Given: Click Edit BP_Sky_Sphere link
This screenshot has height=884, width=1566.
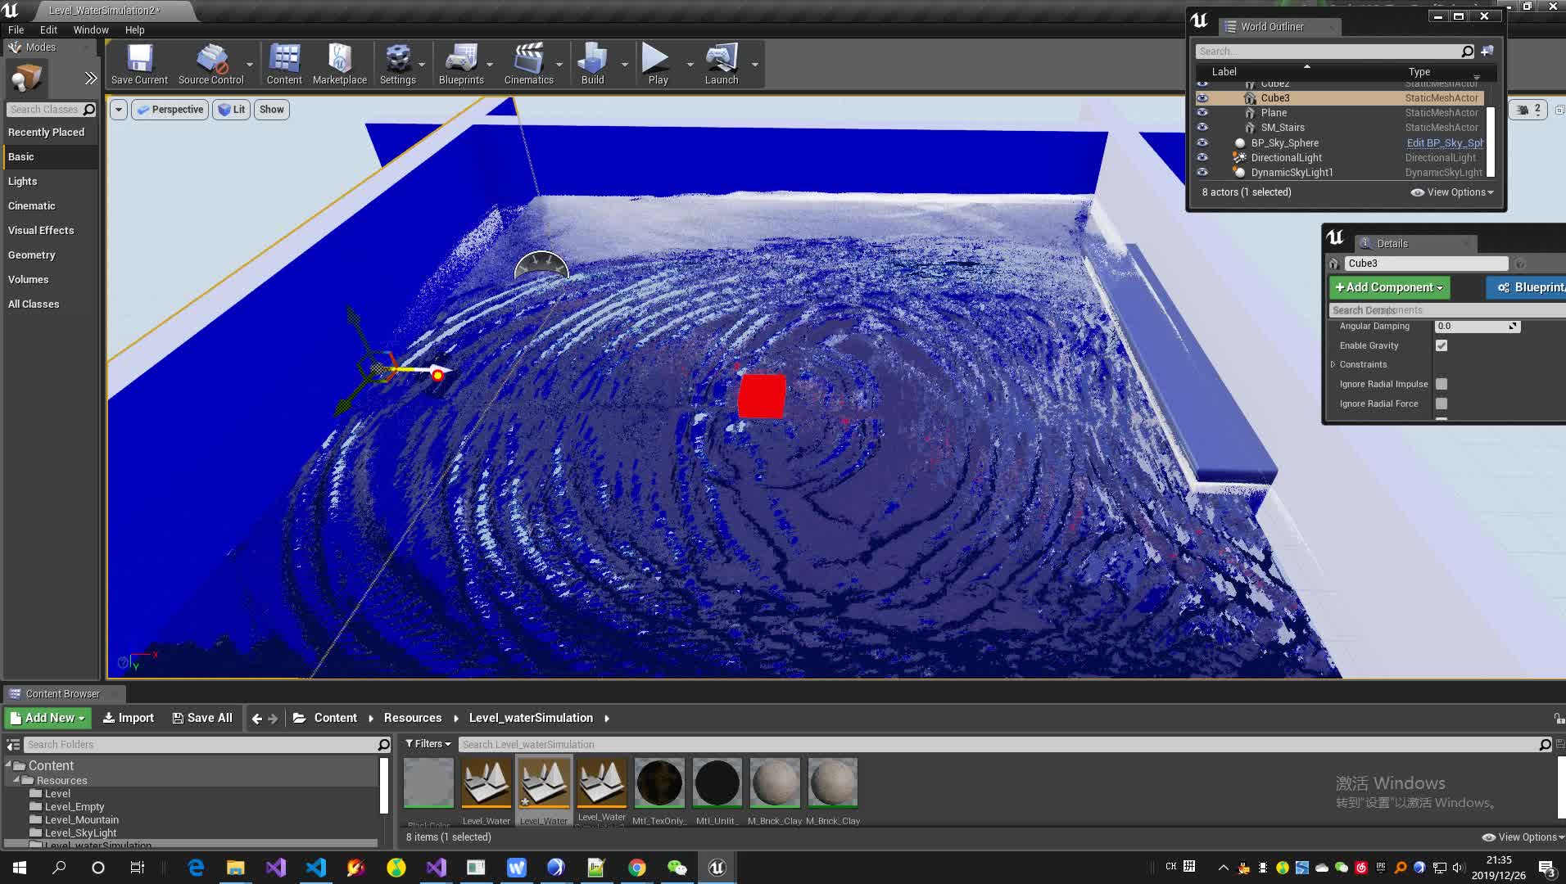Looking at the screenshot, I should (1445, 142).
